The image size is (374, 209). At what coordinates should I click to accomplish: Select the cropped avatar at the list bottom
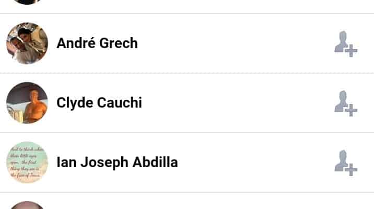(x=27, y=205)
